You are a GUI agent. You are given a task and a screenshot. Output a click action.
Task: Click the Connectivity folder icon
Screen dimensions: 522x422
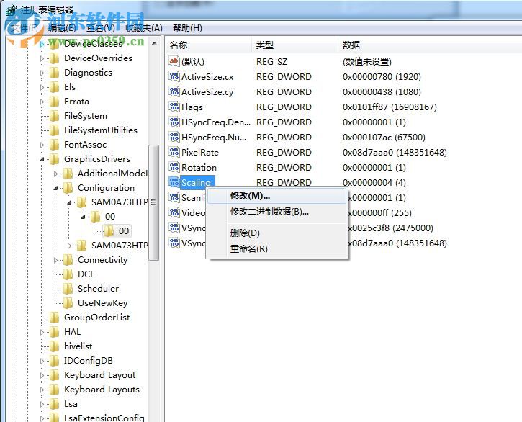(x=68, y=260)
